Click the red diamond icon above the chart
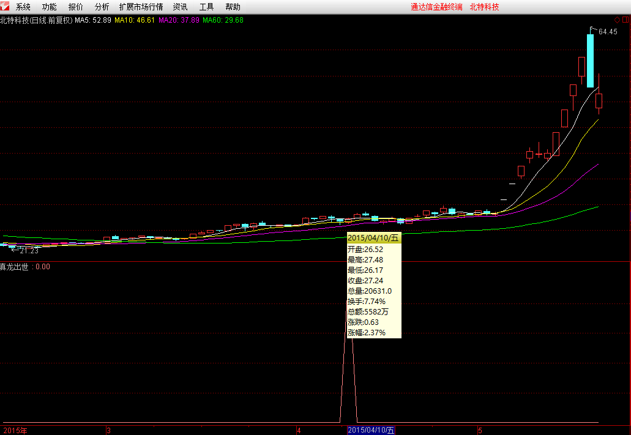The width and height of the screenshot is (631, 435). (617, 20)
